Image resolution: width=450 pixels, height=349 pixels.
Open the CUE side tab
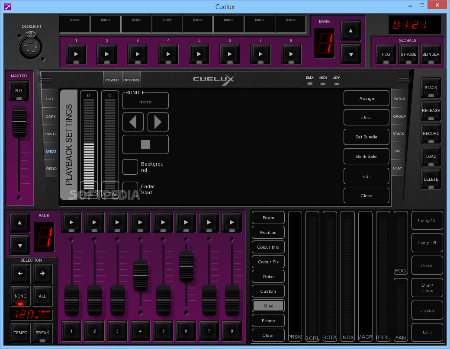398,151
